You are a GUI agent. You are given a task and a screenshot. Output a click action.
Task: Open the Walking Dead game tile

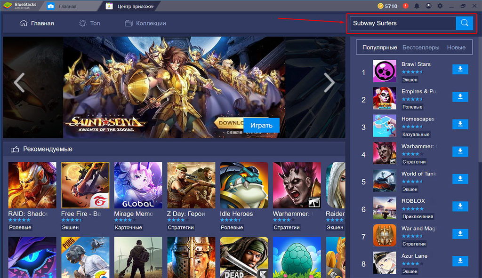point(244,257)
